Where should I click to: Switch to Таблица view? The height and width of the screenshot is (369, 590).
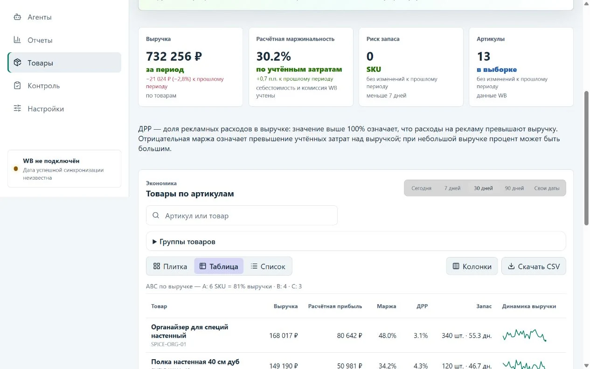pos(219,266)
